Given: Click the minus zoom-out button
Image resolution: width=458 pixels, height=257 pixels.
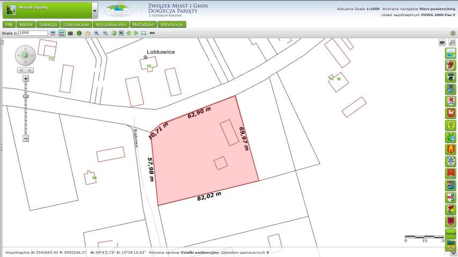Looking at the screenshot, I should click(x=26, y=138).
